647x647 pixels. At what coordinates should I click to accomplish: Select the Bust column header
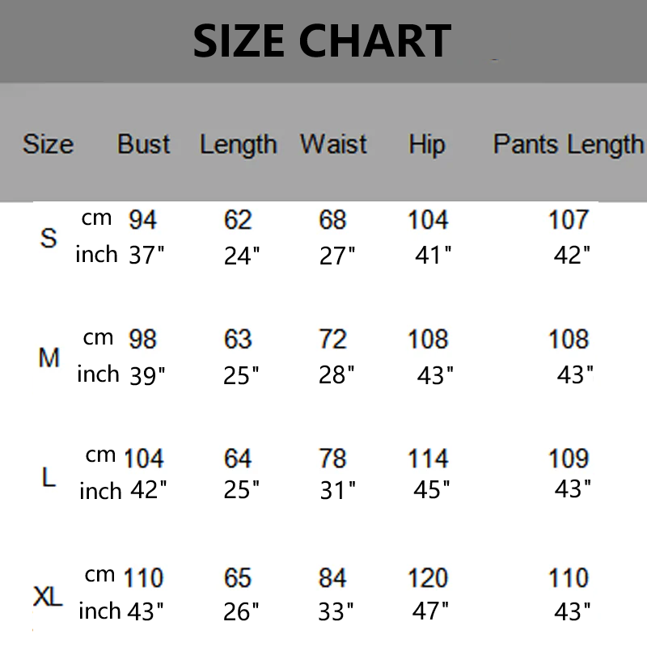(x=144, y=145)
